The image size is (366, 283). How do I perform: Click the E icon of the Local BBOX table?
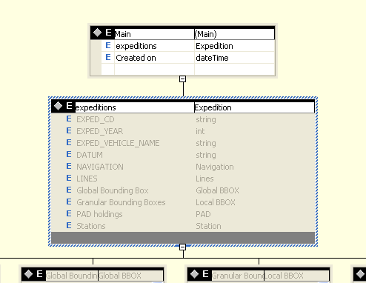pos(205,274)
